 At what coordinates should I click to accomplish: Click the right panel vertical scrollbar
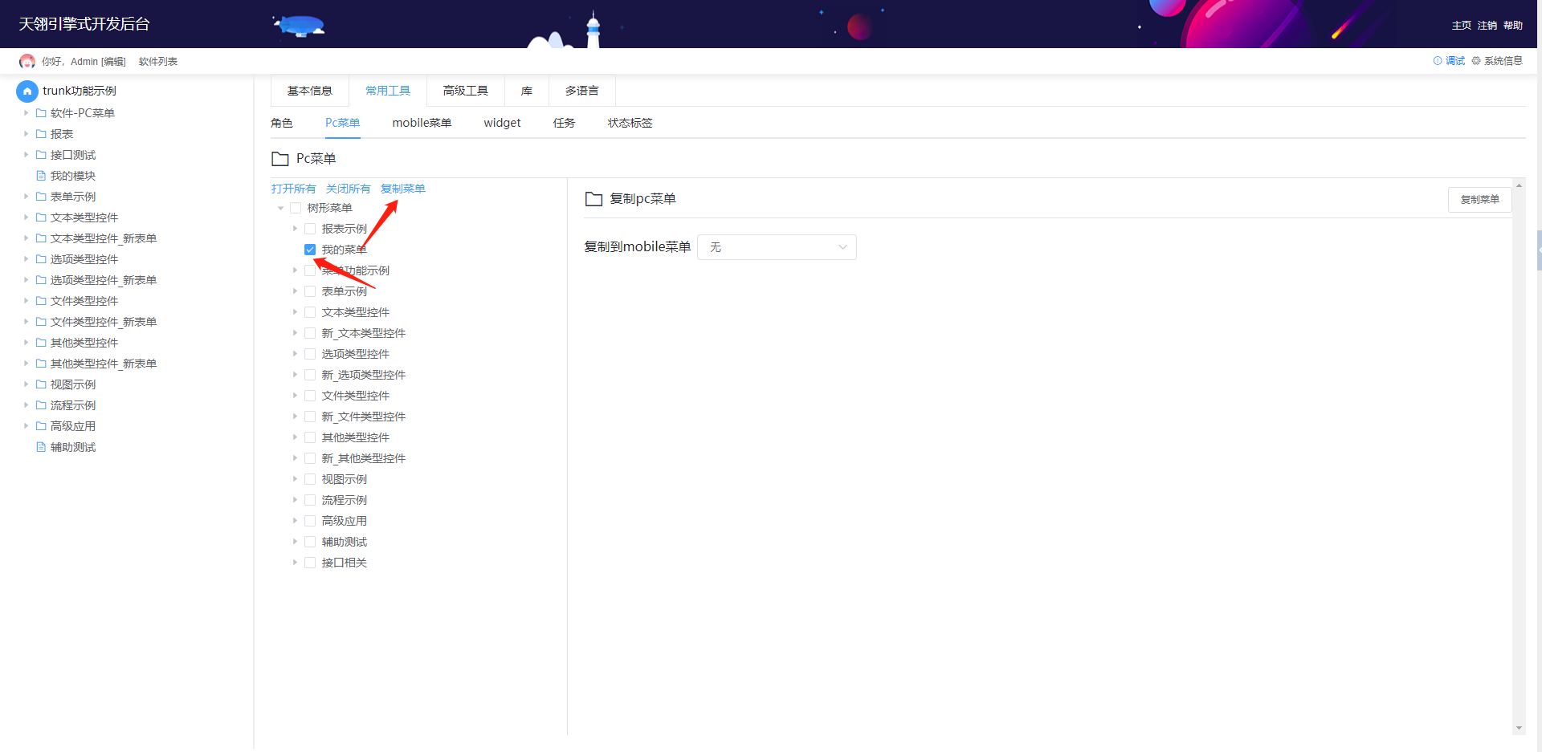(1518, 457)
